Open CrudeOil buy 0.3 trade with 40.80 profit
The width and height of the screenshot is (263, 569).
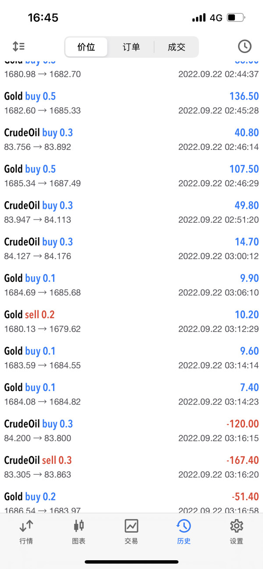click(131, 139)
